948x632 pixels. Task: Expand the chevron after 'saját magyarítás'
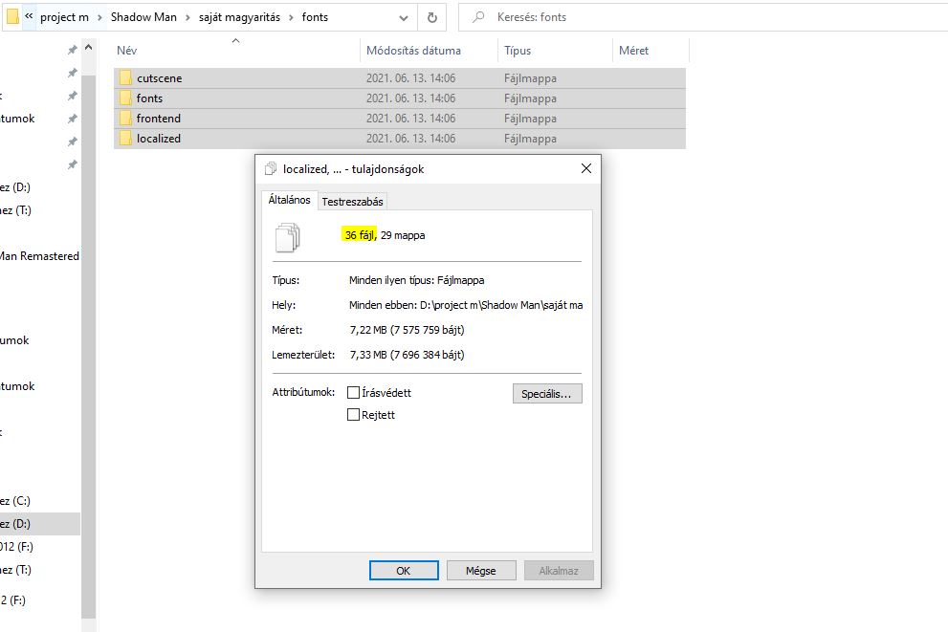292,17
